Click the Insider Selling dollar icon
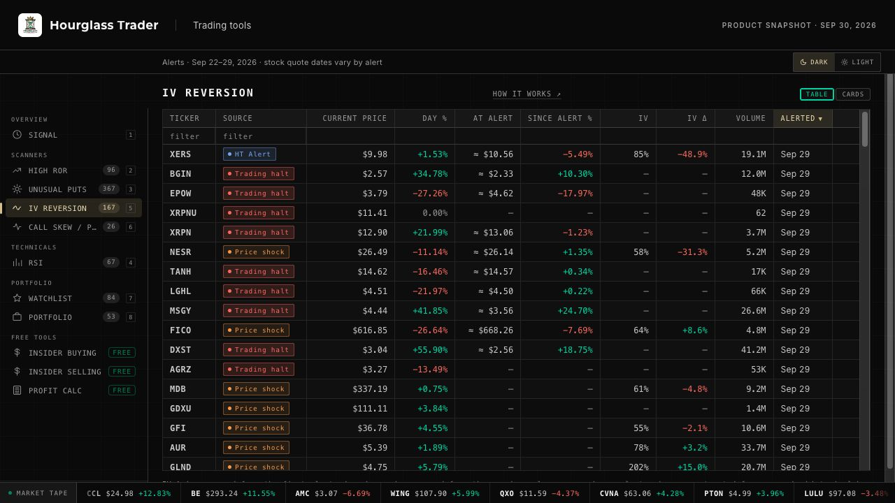This screenshot has height=503, width=895. click(x=17, y=372)
